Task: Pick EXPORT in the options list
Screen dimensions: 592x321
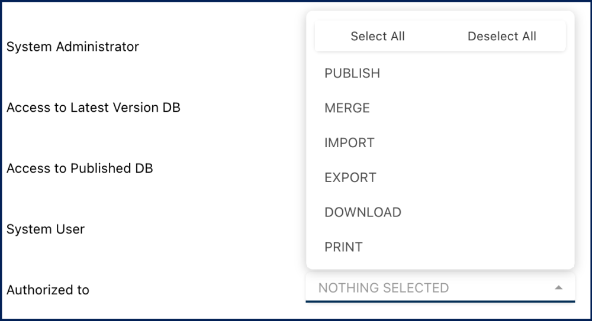Action: click(x=350, y=177)
